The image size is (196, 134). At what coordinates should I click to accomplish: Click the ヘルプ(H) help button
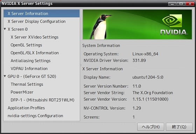tap(150, 127)
